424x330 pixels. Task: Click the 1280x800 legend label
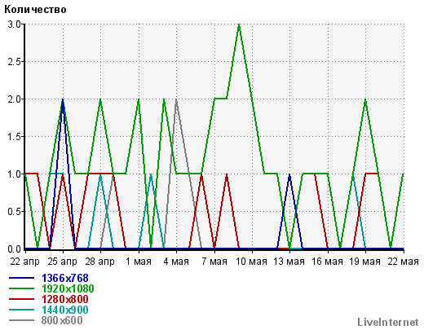point(65,299)
